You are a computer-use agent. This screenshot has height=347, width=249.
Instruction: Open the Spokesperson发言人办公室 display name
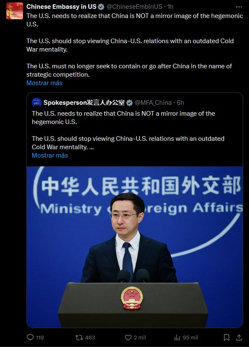click(84, 103)
